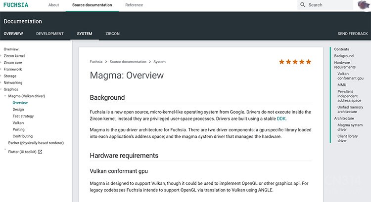The image size is (371, 202).
Task: Click the Vulkan conformant gpu subheading
Action: [119, 171]
